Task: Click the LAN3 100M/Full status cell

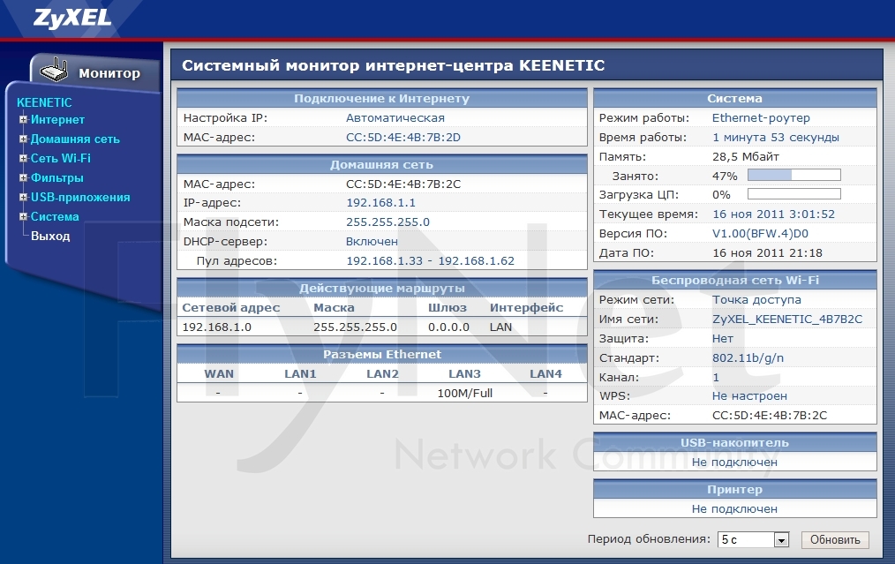Action: 464,394
